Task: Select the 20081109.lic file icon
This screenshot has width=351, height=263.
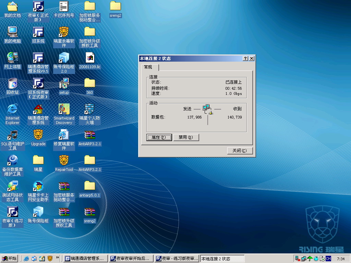Action: (89, 58)
